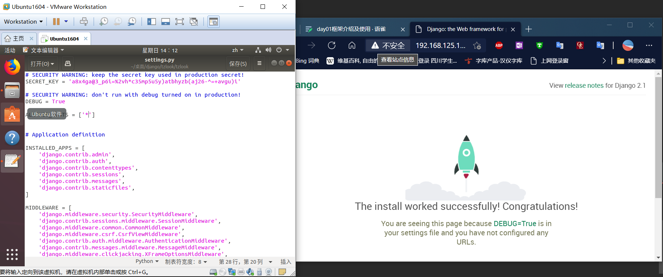Click the Unity mode icon in VMware toolbar
The width and height of the screenshot is (663, 277).
[x=194, y=21]
